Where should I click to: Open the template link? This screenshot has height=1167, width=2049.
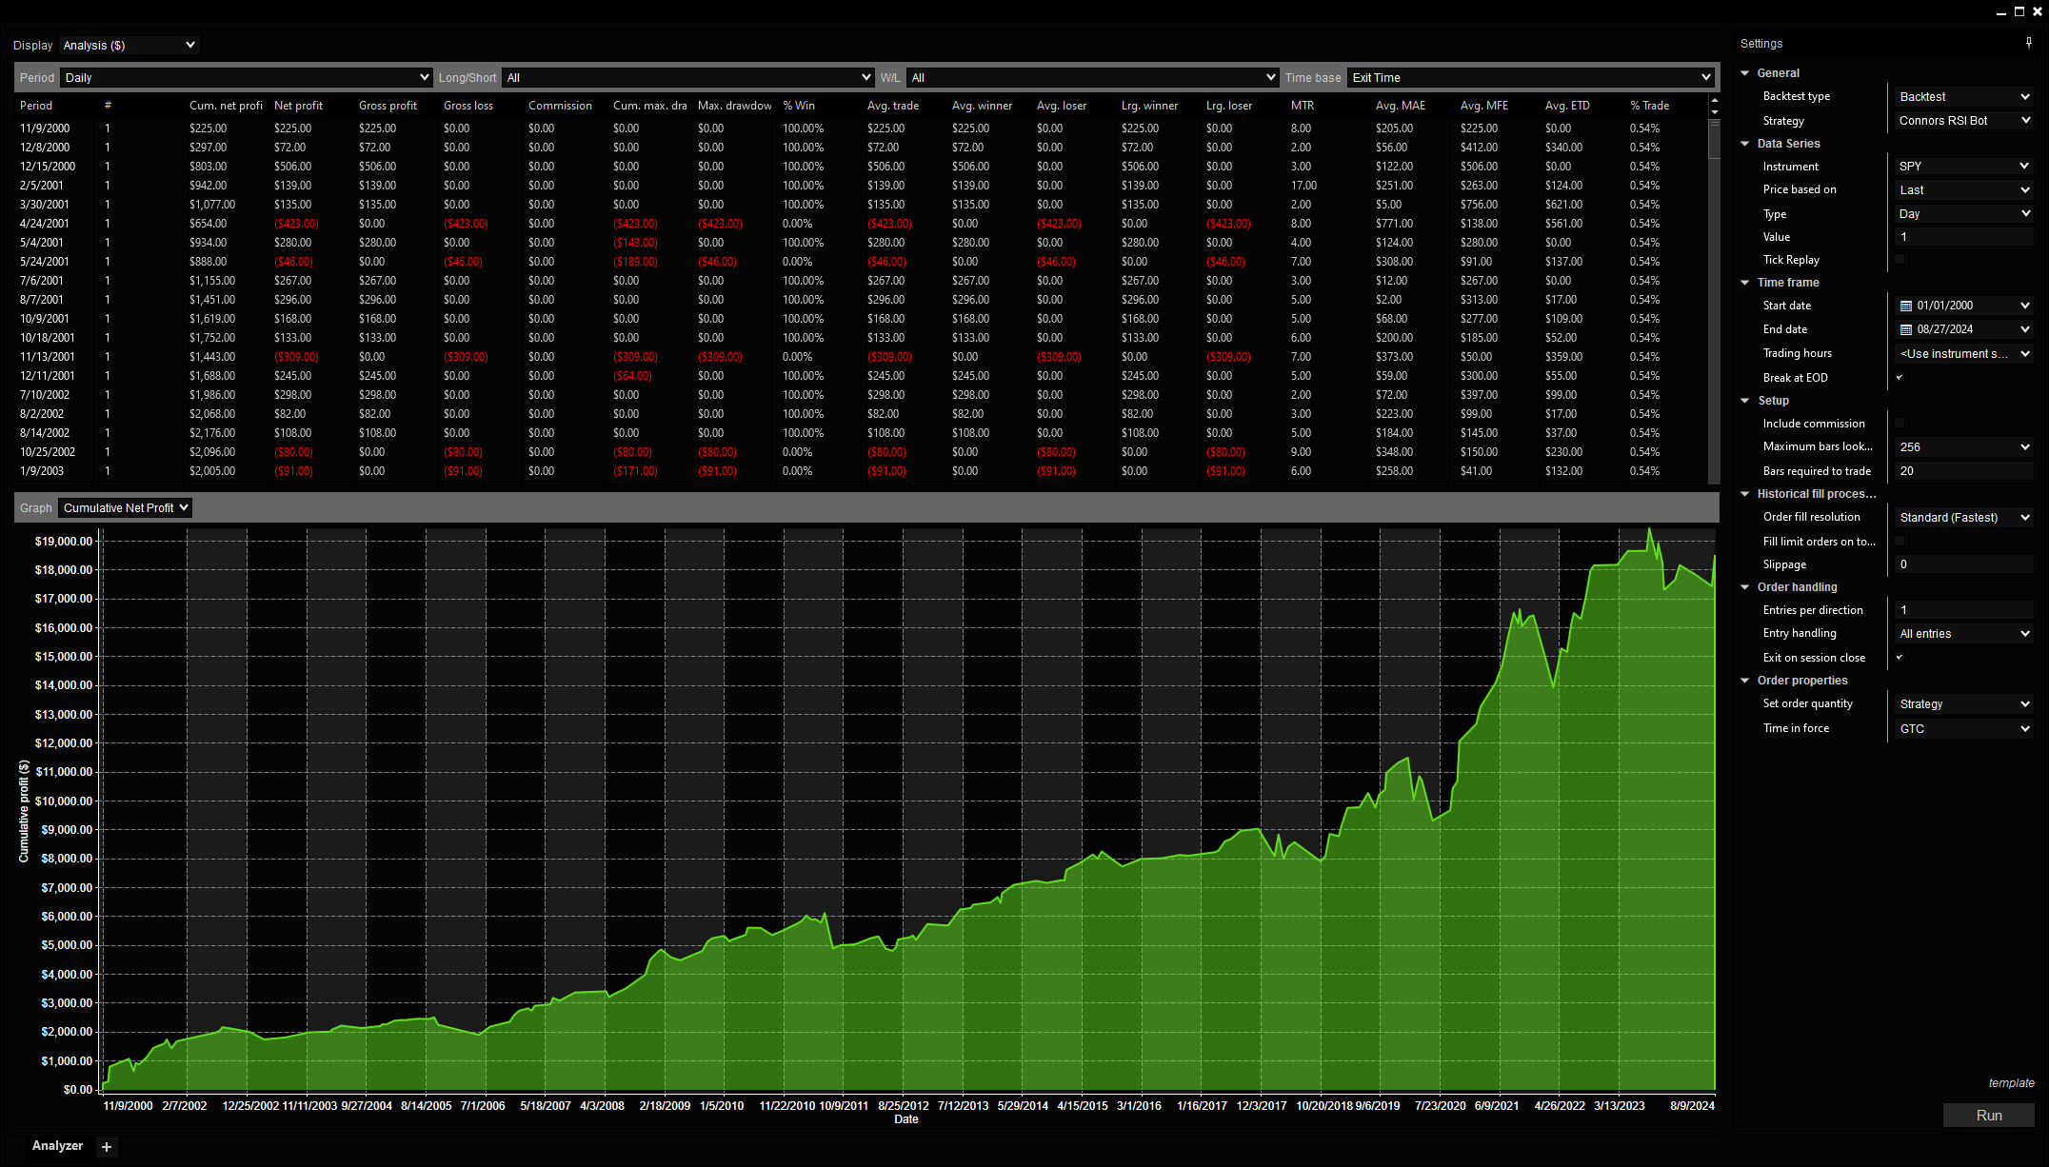coord(2011,1082)
